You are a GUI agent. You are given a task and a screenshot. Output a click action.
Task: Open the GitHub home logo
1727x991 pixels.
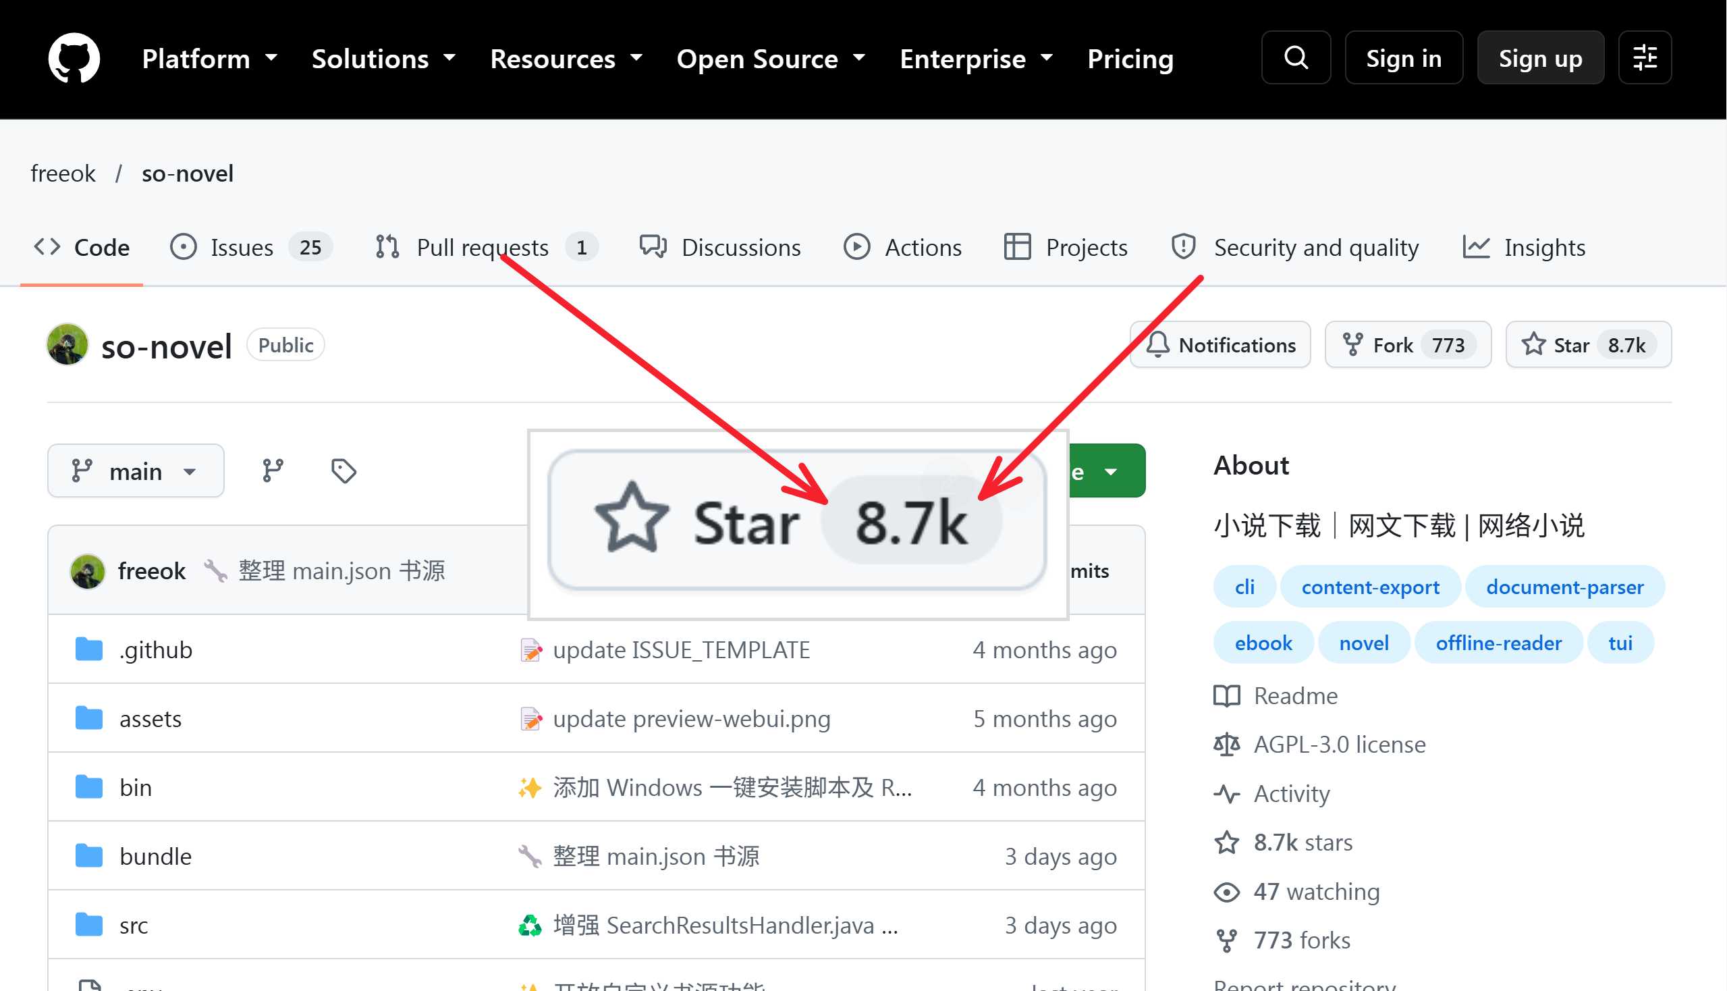coord(74,58)
